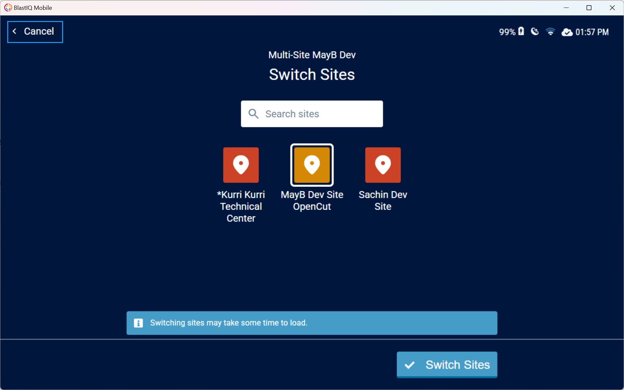
Task: Select the MayB Dev Site OpenCut icon
Action: [312, 165]
